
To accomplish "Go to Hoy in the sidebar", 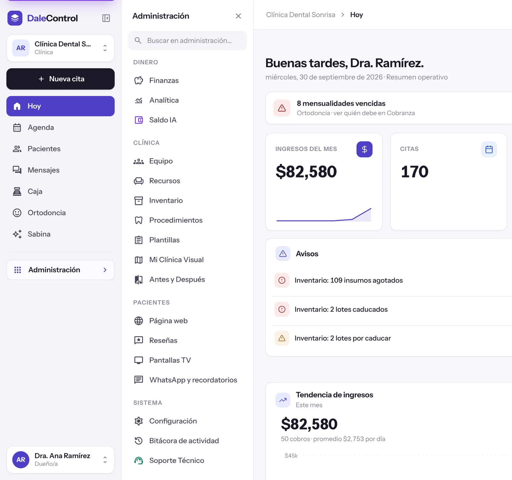I will pyautogui.click(x=60, y=106).
